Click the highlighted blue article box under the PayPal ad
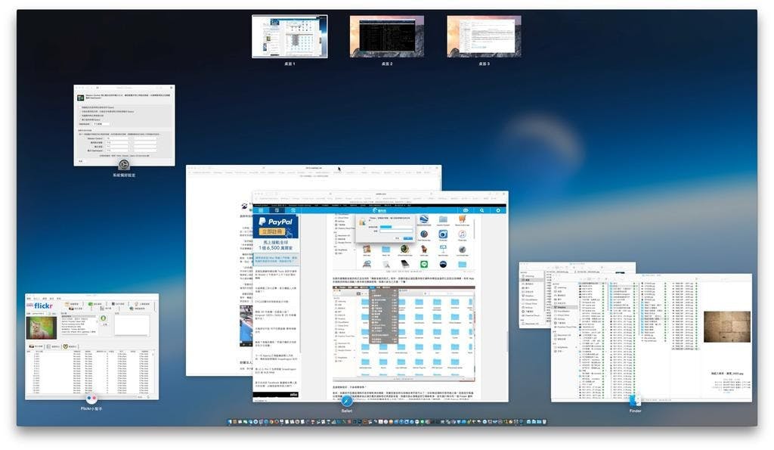Image resolution: width=774 pixels, height=450 pixels. click(x=276, y=260)
